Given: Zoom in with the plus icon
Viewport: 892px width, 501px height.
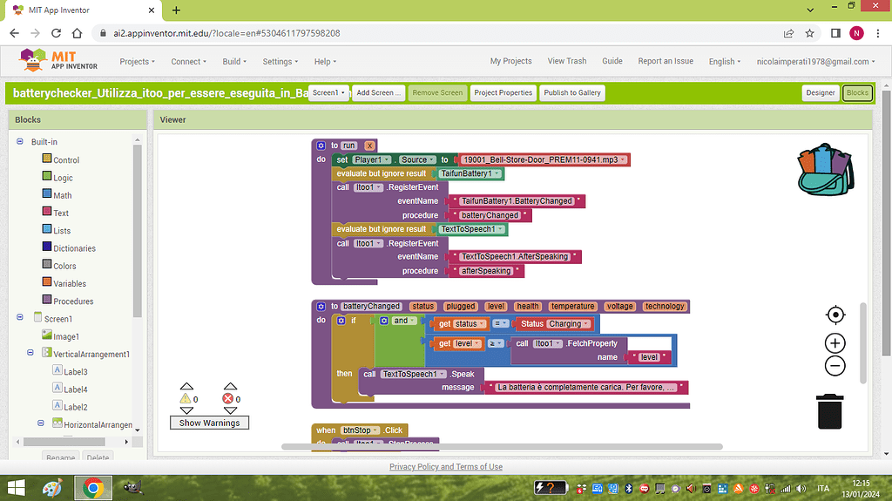Looking at the screenshot, I should 835,343.
